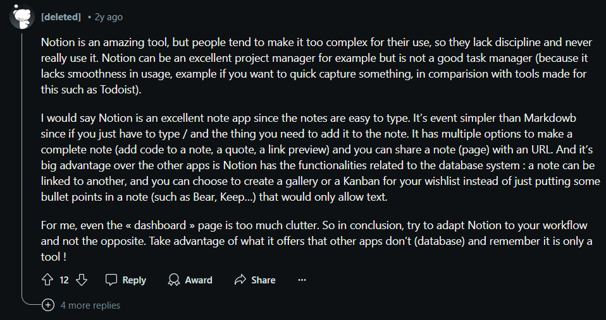Click the speech bubble reply icon
The image size is (606, 320).
tap(111, 280)
